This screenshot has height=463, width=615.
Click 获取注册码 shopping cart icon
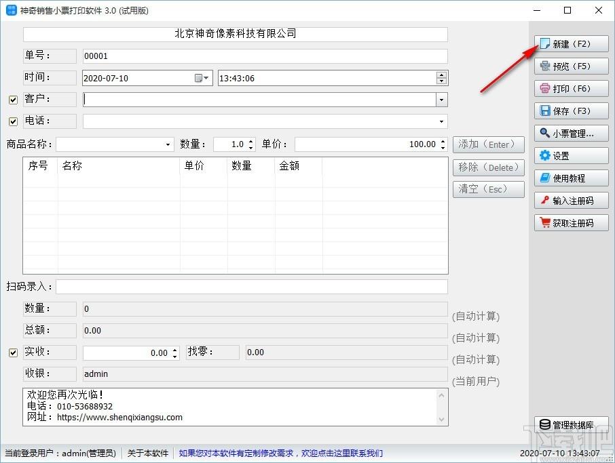pyautogui.click(x=545, y=222)
